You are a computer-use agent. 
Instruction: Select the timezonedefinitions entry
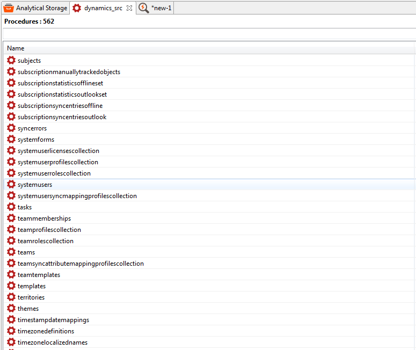pyautogui.click(x=46, y=331)
